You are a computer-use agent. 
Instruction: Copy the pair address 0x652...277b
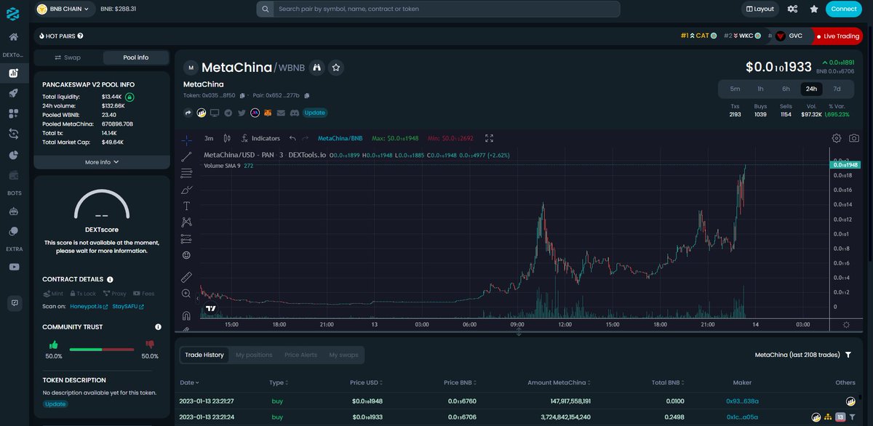click(x=307, y=95)
